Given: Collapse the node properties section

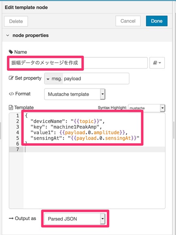Looking at the screenshot, I should [x=8, y=36].
